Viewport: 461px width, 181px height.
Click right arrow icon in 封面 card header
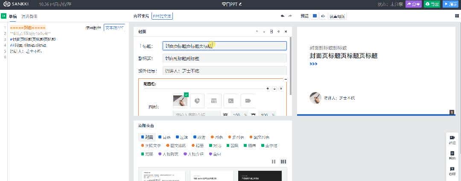[x=278, y=32]
